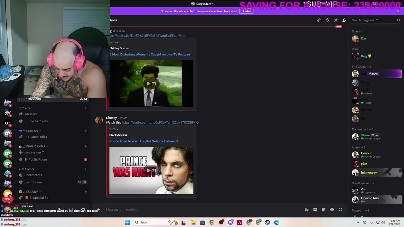Open Microsoft Store from taskbar
Screen dimensions: 404x227
pyautogui.click(x=203, y=222)
